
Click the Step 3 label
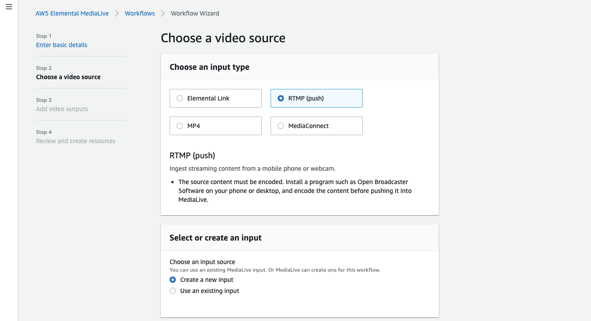[x=44, y=100]
